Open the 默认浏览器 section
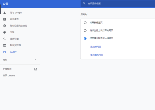The height and width of the screenshot is (110, 155). coord(15,45)
